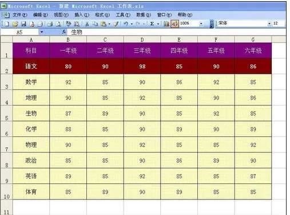The width and height of the screenshot is (290, 215).
Task: Select column D header
Action: 142,40
